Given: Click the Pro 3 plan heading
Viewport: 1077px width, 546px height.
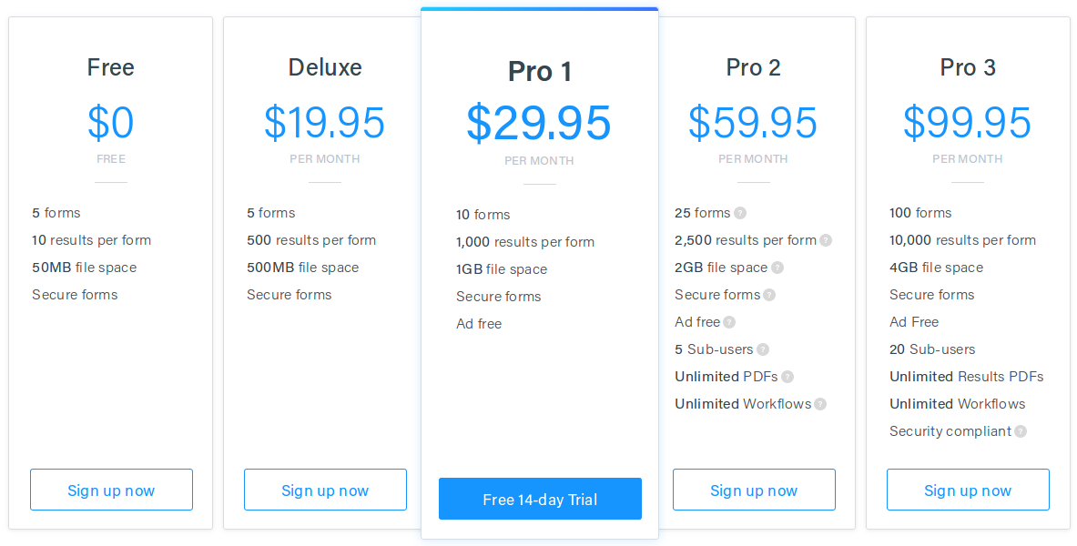Looking at the screenshot, I should click(x=968, y=66).
